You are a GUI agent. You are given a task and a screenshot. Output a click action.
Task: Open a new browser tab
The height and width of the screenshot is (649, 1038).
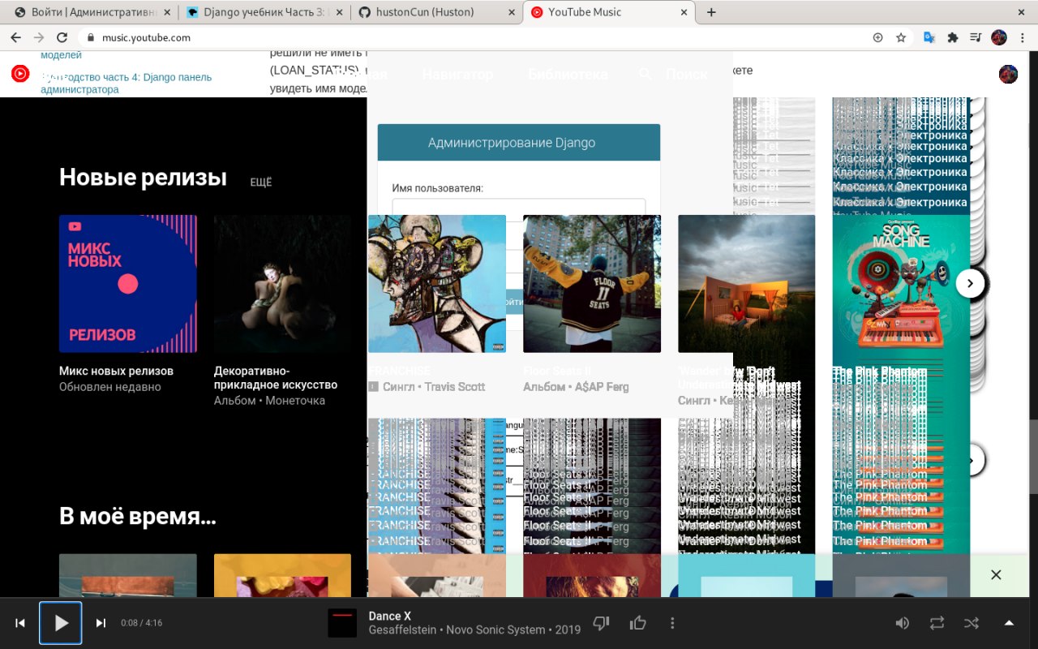pos(711,12)
